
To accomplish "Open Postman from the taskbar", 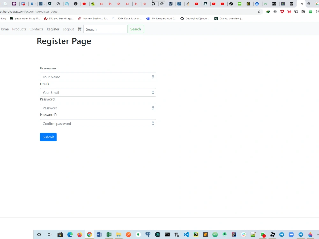I will [x=128, y=235].
